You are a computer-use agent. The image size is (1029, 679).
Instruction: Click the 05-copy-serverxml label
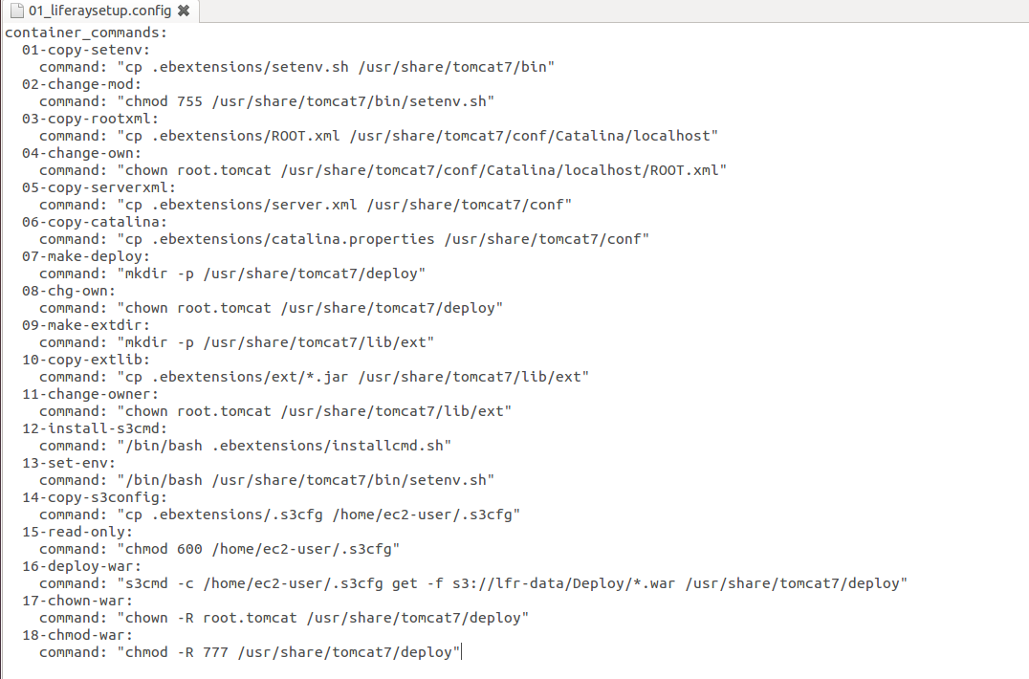coord(99,187)
